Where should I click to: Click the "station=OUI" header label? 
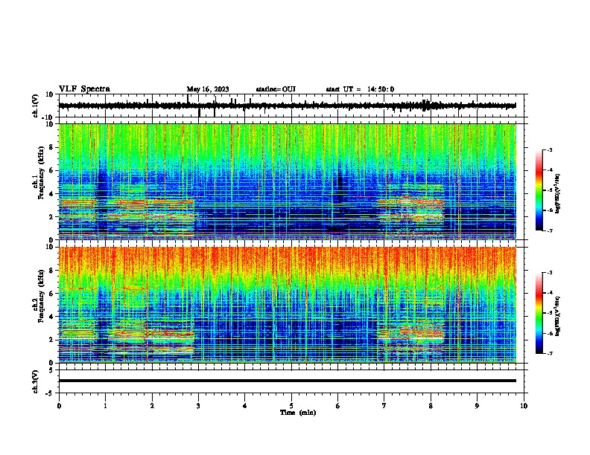(x=276, y=89)
